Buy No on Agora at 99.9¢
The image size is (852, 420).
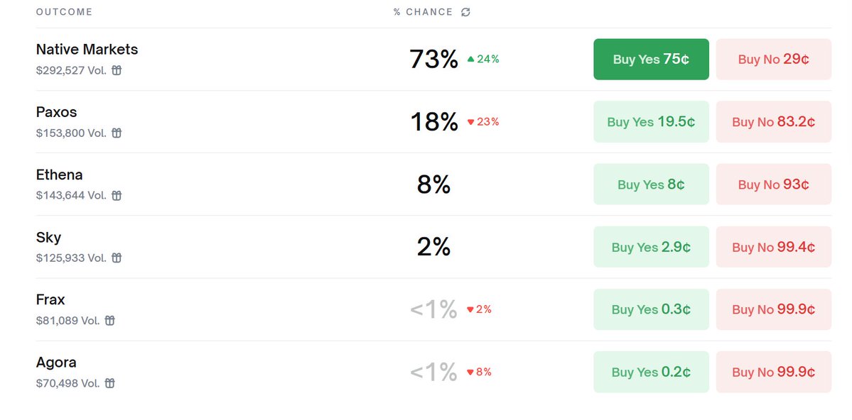(x=773, y=372)
